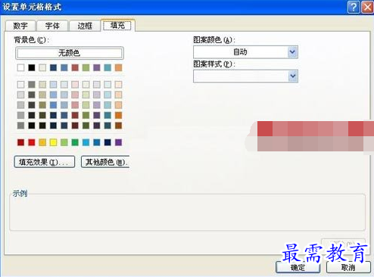Open the 边框 tab
Viewport: 374px width, 277px height.
pyautogui.click(x=85, y=26)
